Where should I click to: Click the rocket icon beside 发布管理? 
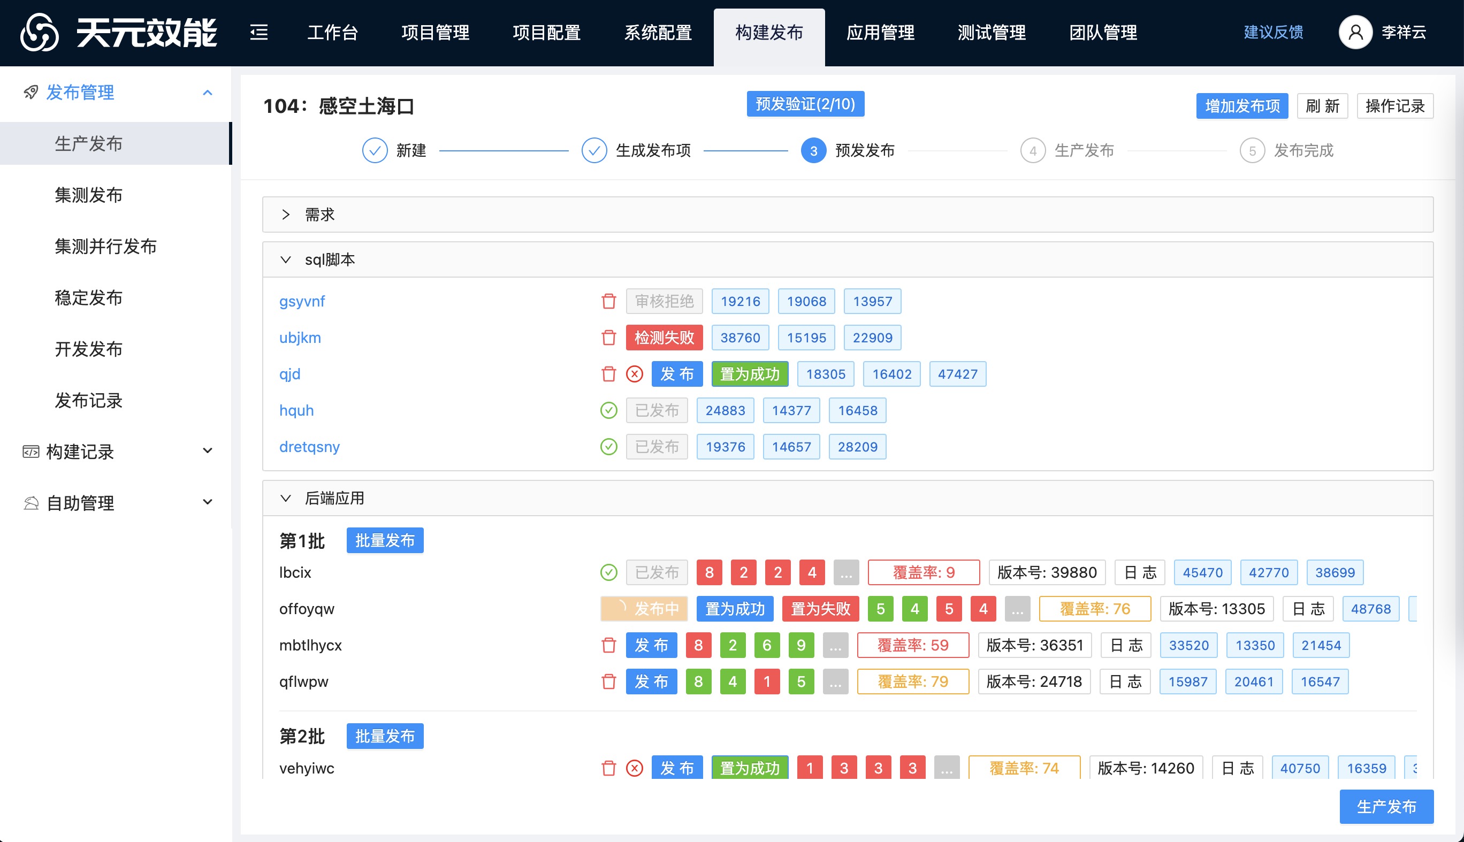30,93
